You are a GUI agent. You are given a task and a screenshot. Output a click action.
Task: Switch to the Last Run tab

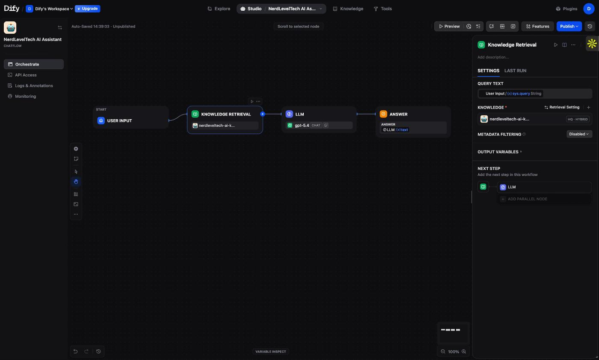515,71
